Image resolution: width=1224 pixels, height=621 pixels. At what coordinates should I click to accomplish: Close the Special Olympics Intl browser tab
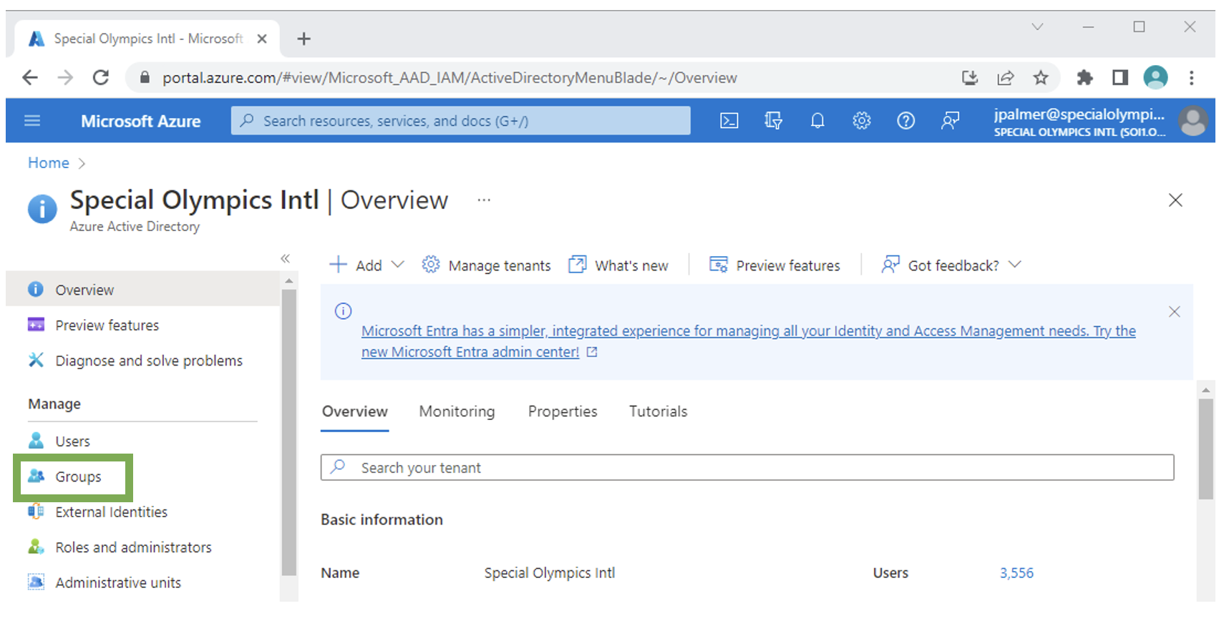pyautogui.click(x=262, y=39)
